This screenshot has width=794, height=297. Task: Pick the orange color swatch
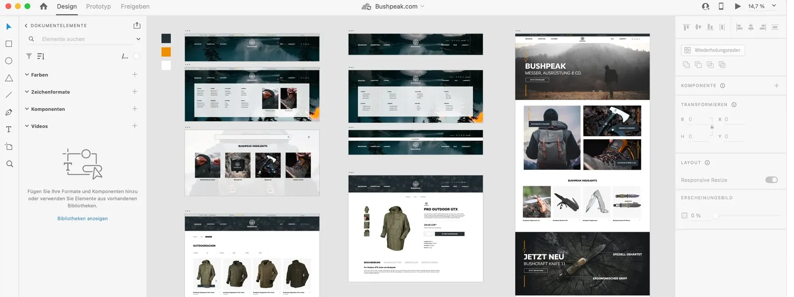(x=166, y=52)
